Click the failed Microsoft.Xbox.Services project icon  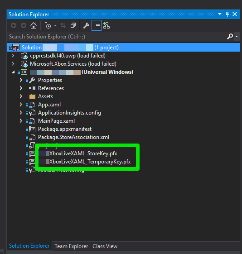click(24, 64)
